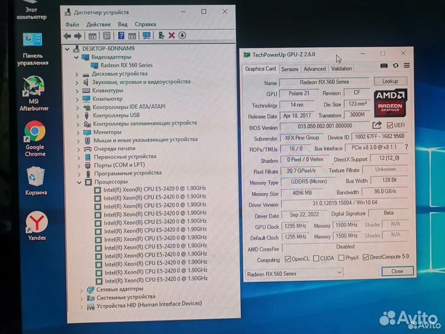
Task: Toggle the UEFI checkbox
Action: coord(390,125)
